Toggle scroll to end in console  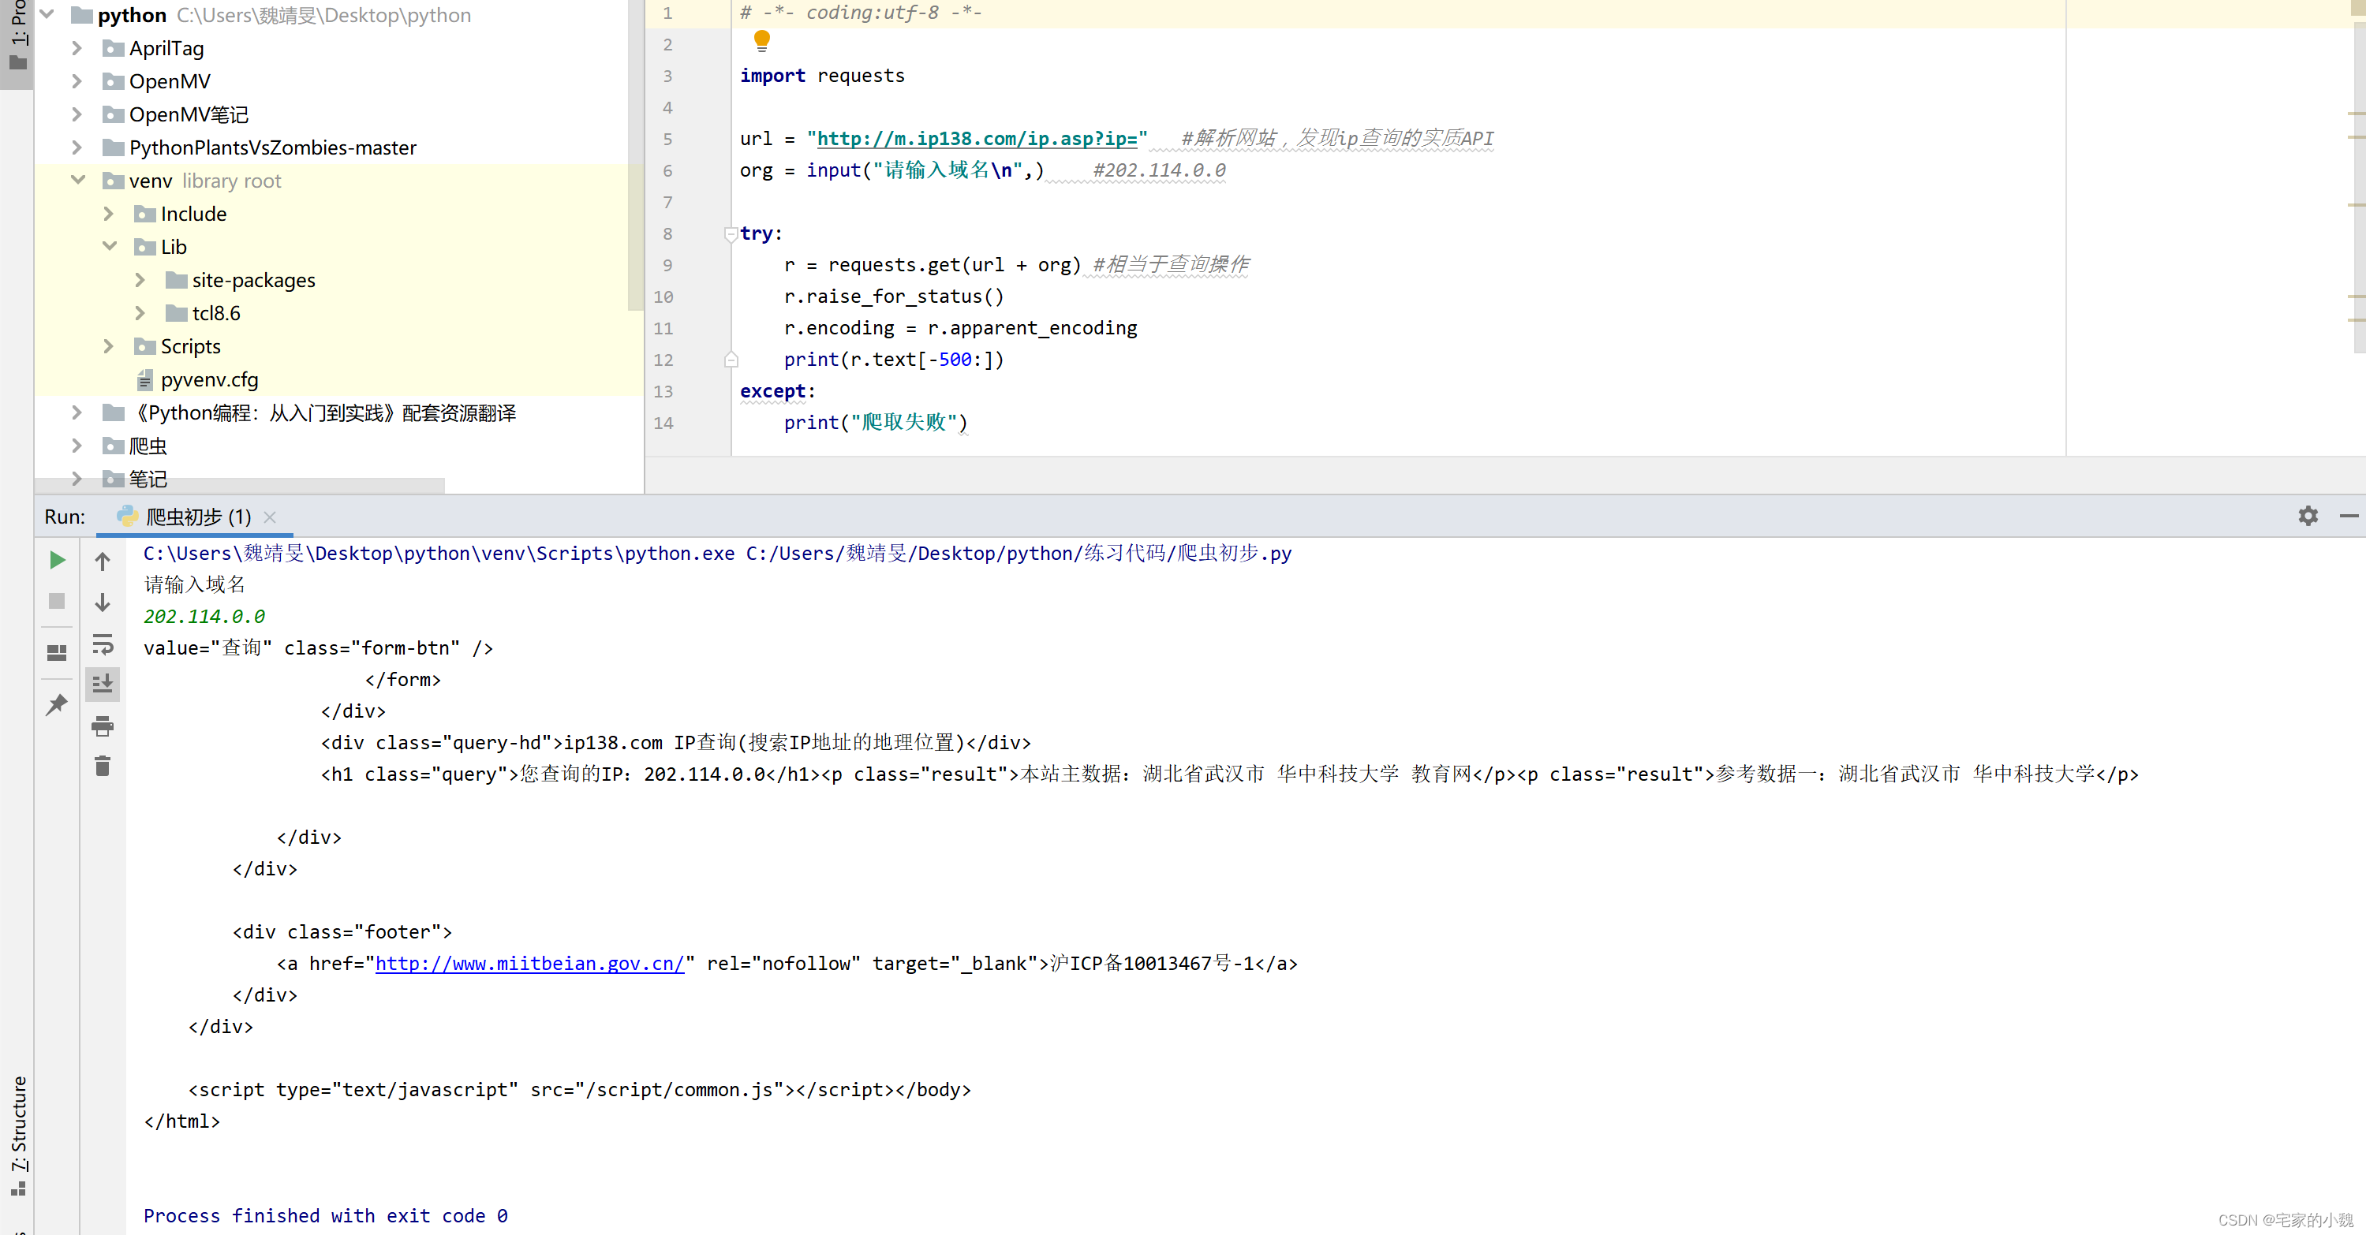103,683
